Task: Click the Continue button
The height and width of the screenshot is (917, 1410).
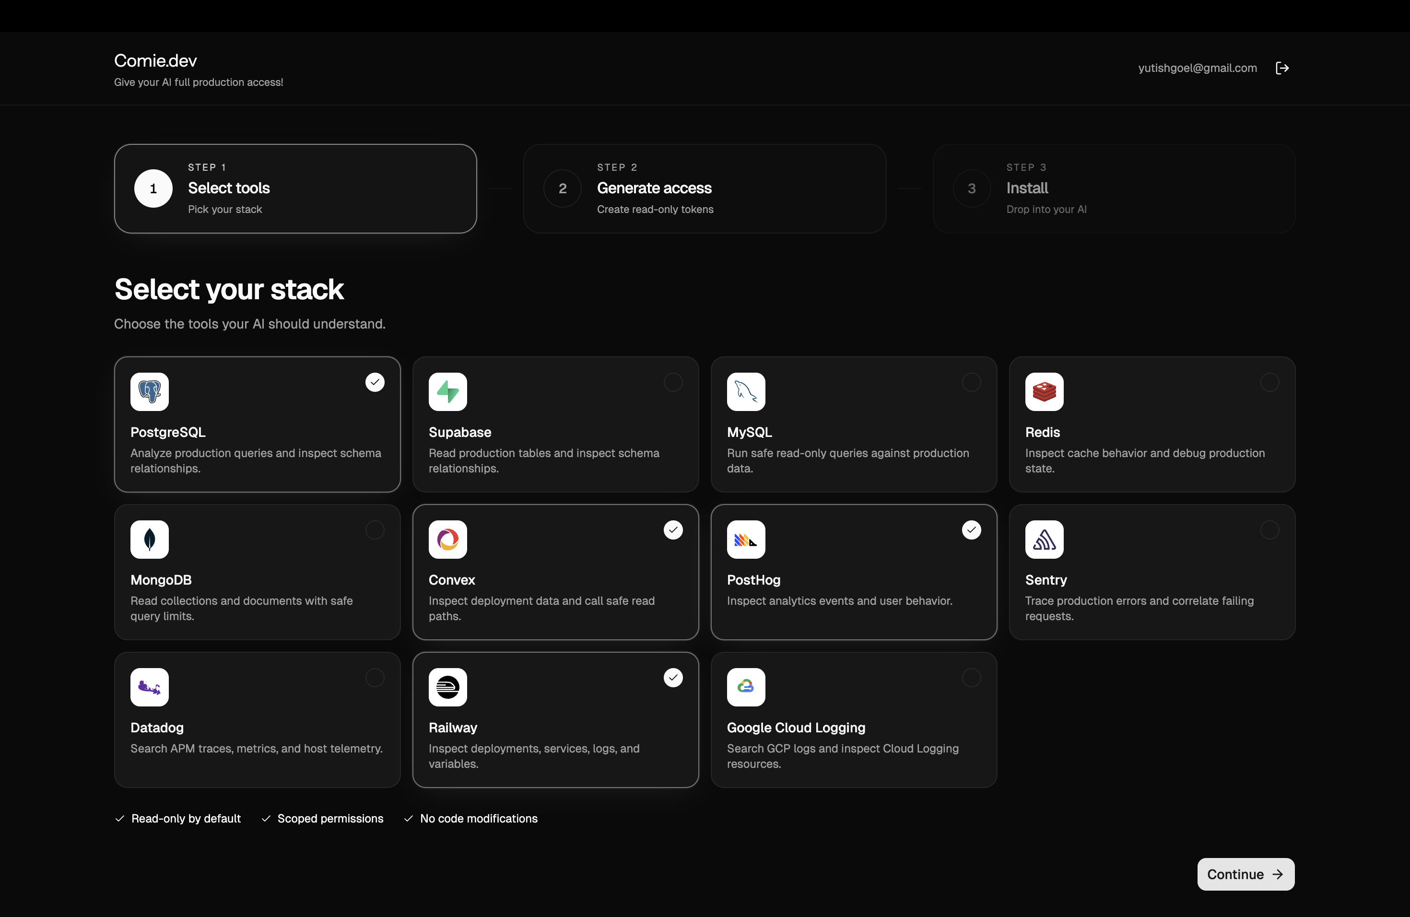Action: click(x=1246, y=874)
